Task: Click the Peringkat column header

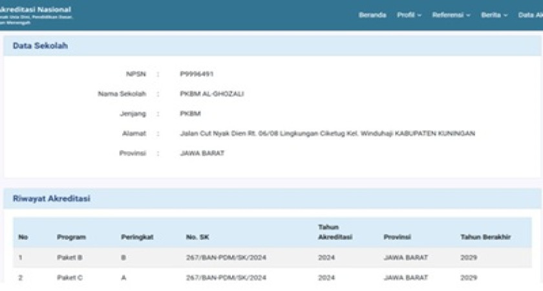Action: click(137, 237)
